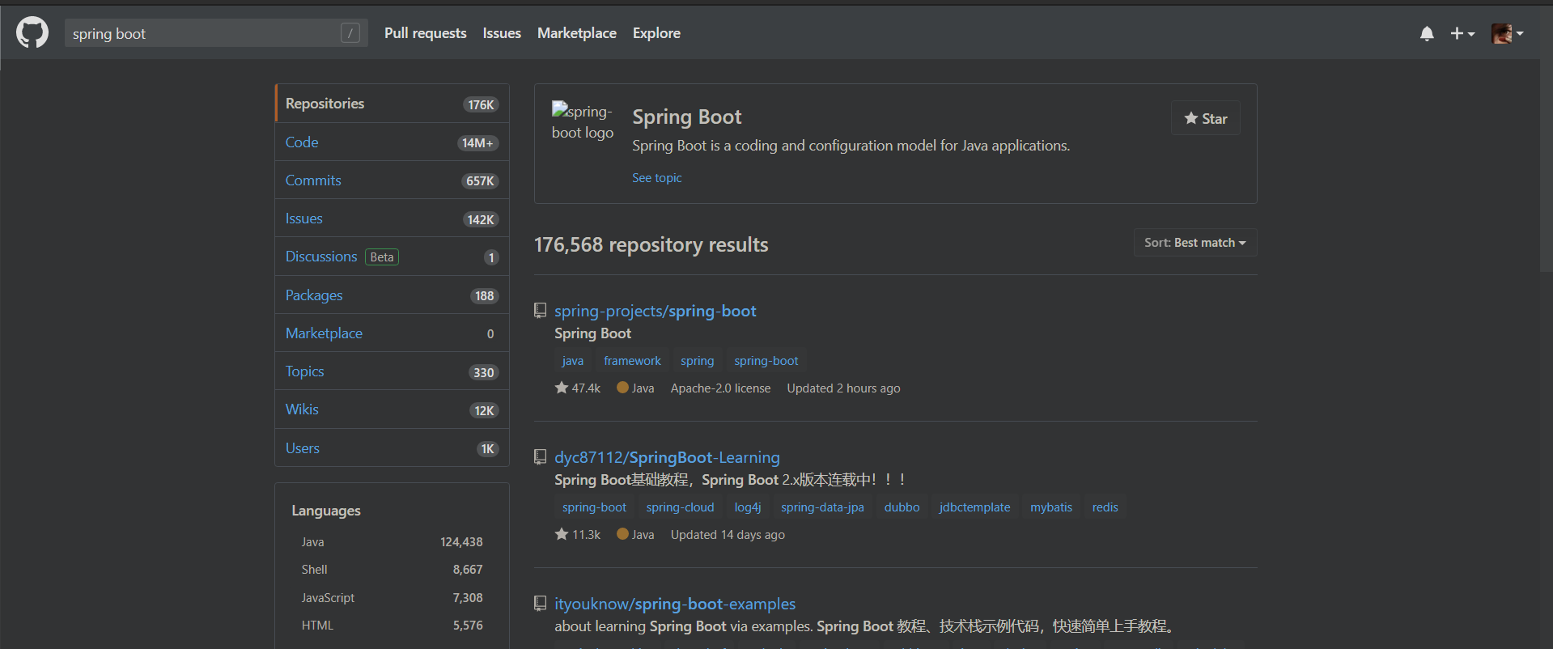The image size is (1553, 649).
Task: Click the spring-cloud topic tag
Action: tap(681, 507)
